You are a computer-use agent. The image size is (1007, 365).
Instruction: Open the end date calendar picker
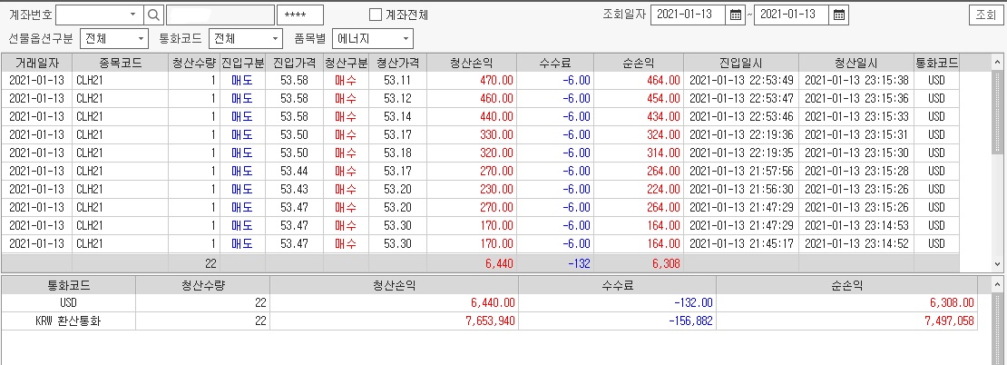(839, 15)
